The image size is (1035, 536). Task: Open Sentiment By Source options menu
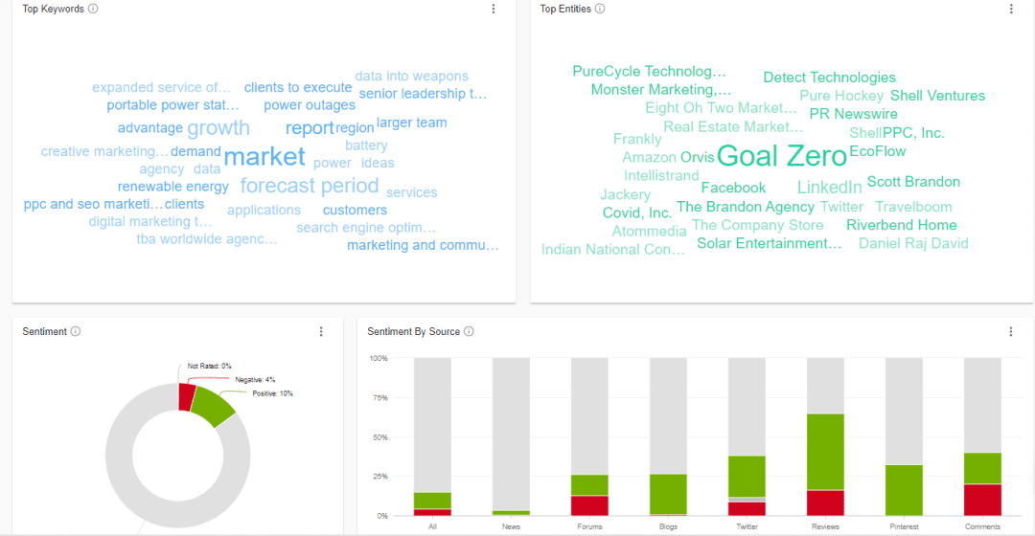[1011, 331]
